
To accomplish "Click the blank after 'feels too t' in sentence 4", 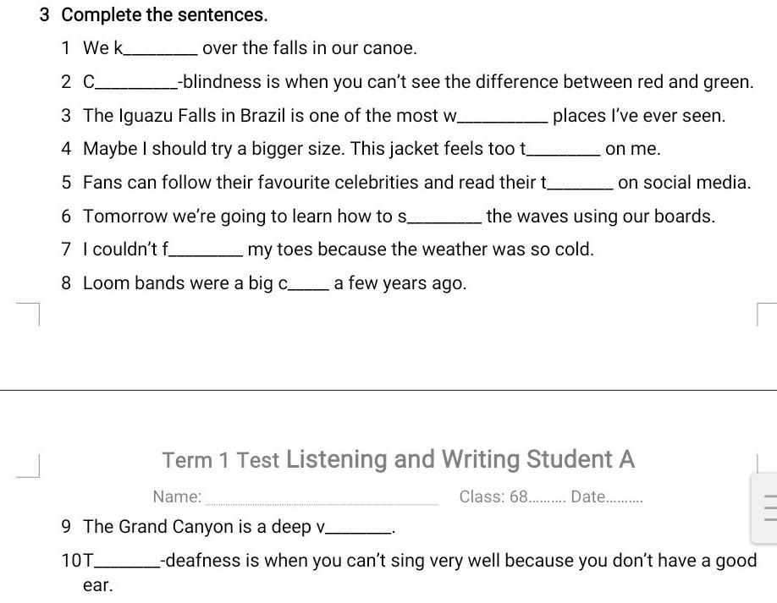I will point(563,150).
